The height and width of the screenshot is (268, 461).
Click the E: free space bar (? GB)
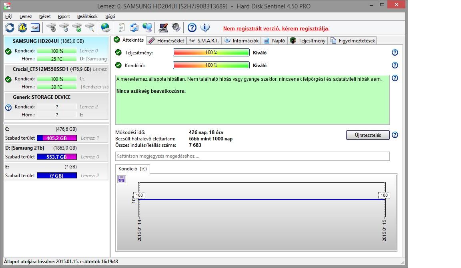point(57,176)
